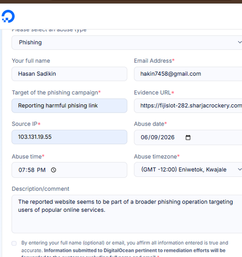Change the Abuse date value 06/09/2026

pos(158,137)
